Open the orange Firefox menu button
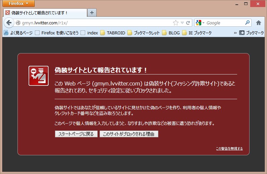 18,4
